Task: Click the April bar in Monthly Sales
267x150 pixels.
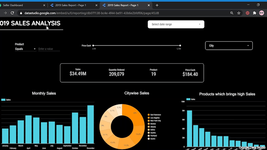Action: pyautogui.click(x=28, y=130)
